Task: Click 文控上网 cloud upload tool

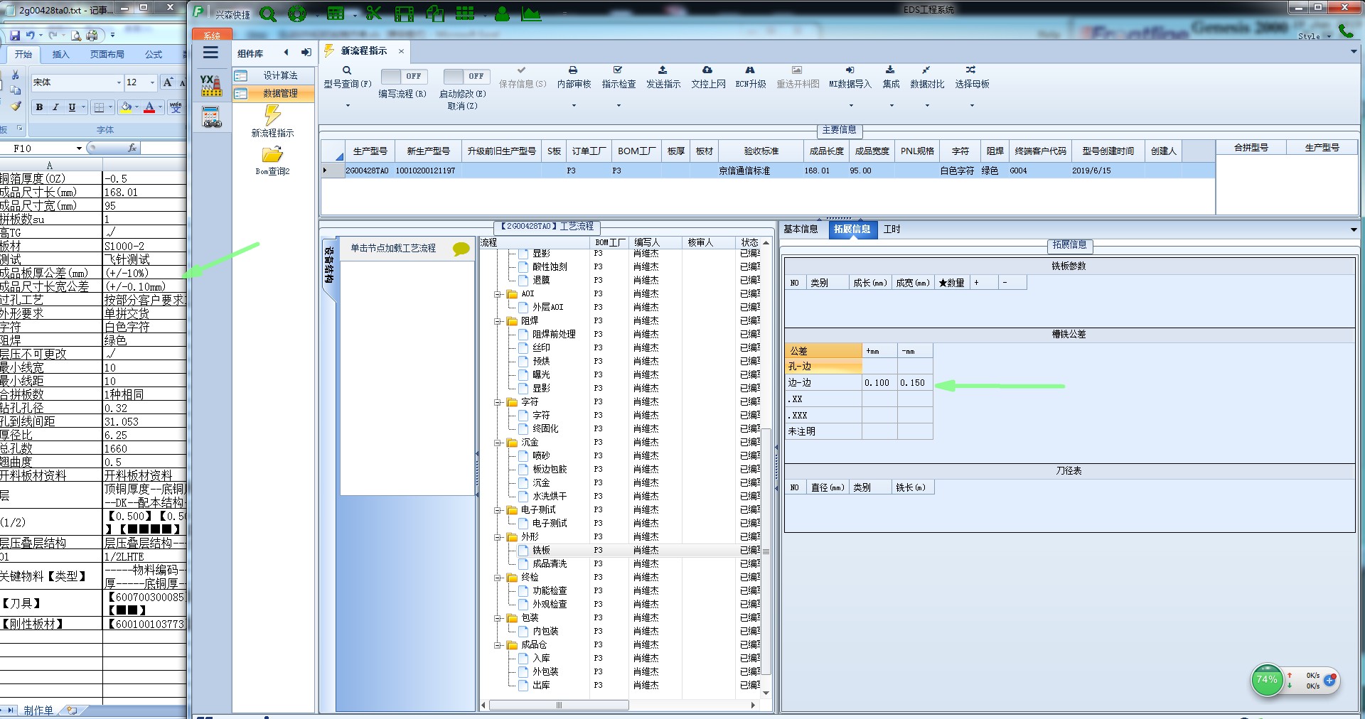Action: 708,77
